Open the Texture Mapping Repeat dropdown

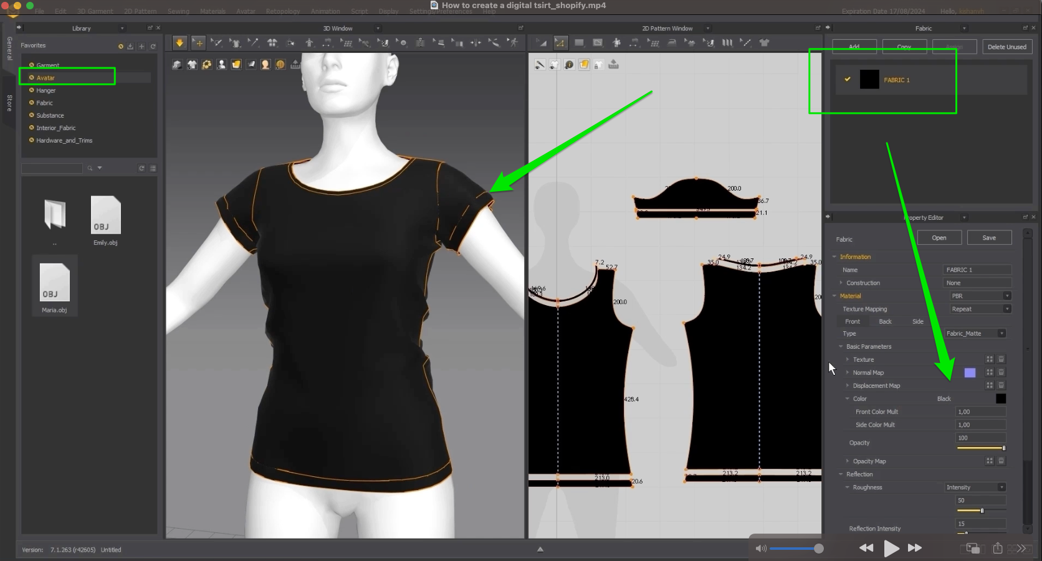pyautogui.click(x=980, y=309)
